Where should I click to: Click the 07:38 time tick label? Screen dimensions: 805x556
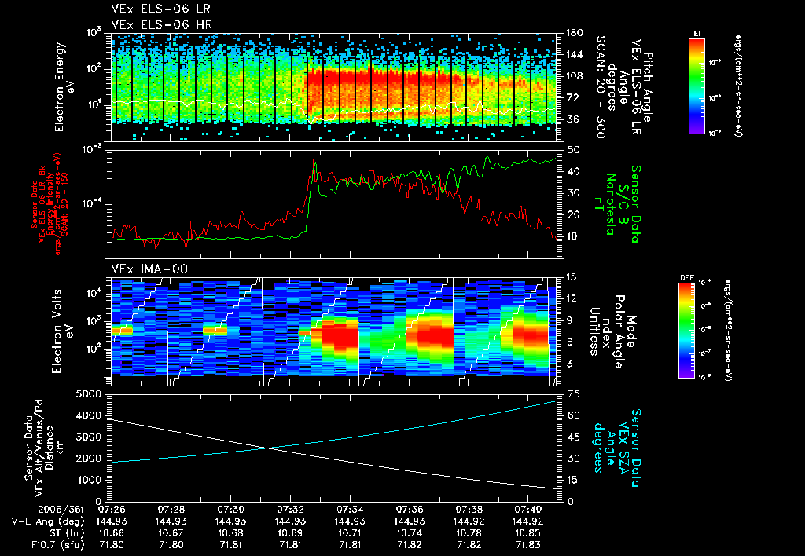pyautogui.click(x=469, y=509)
